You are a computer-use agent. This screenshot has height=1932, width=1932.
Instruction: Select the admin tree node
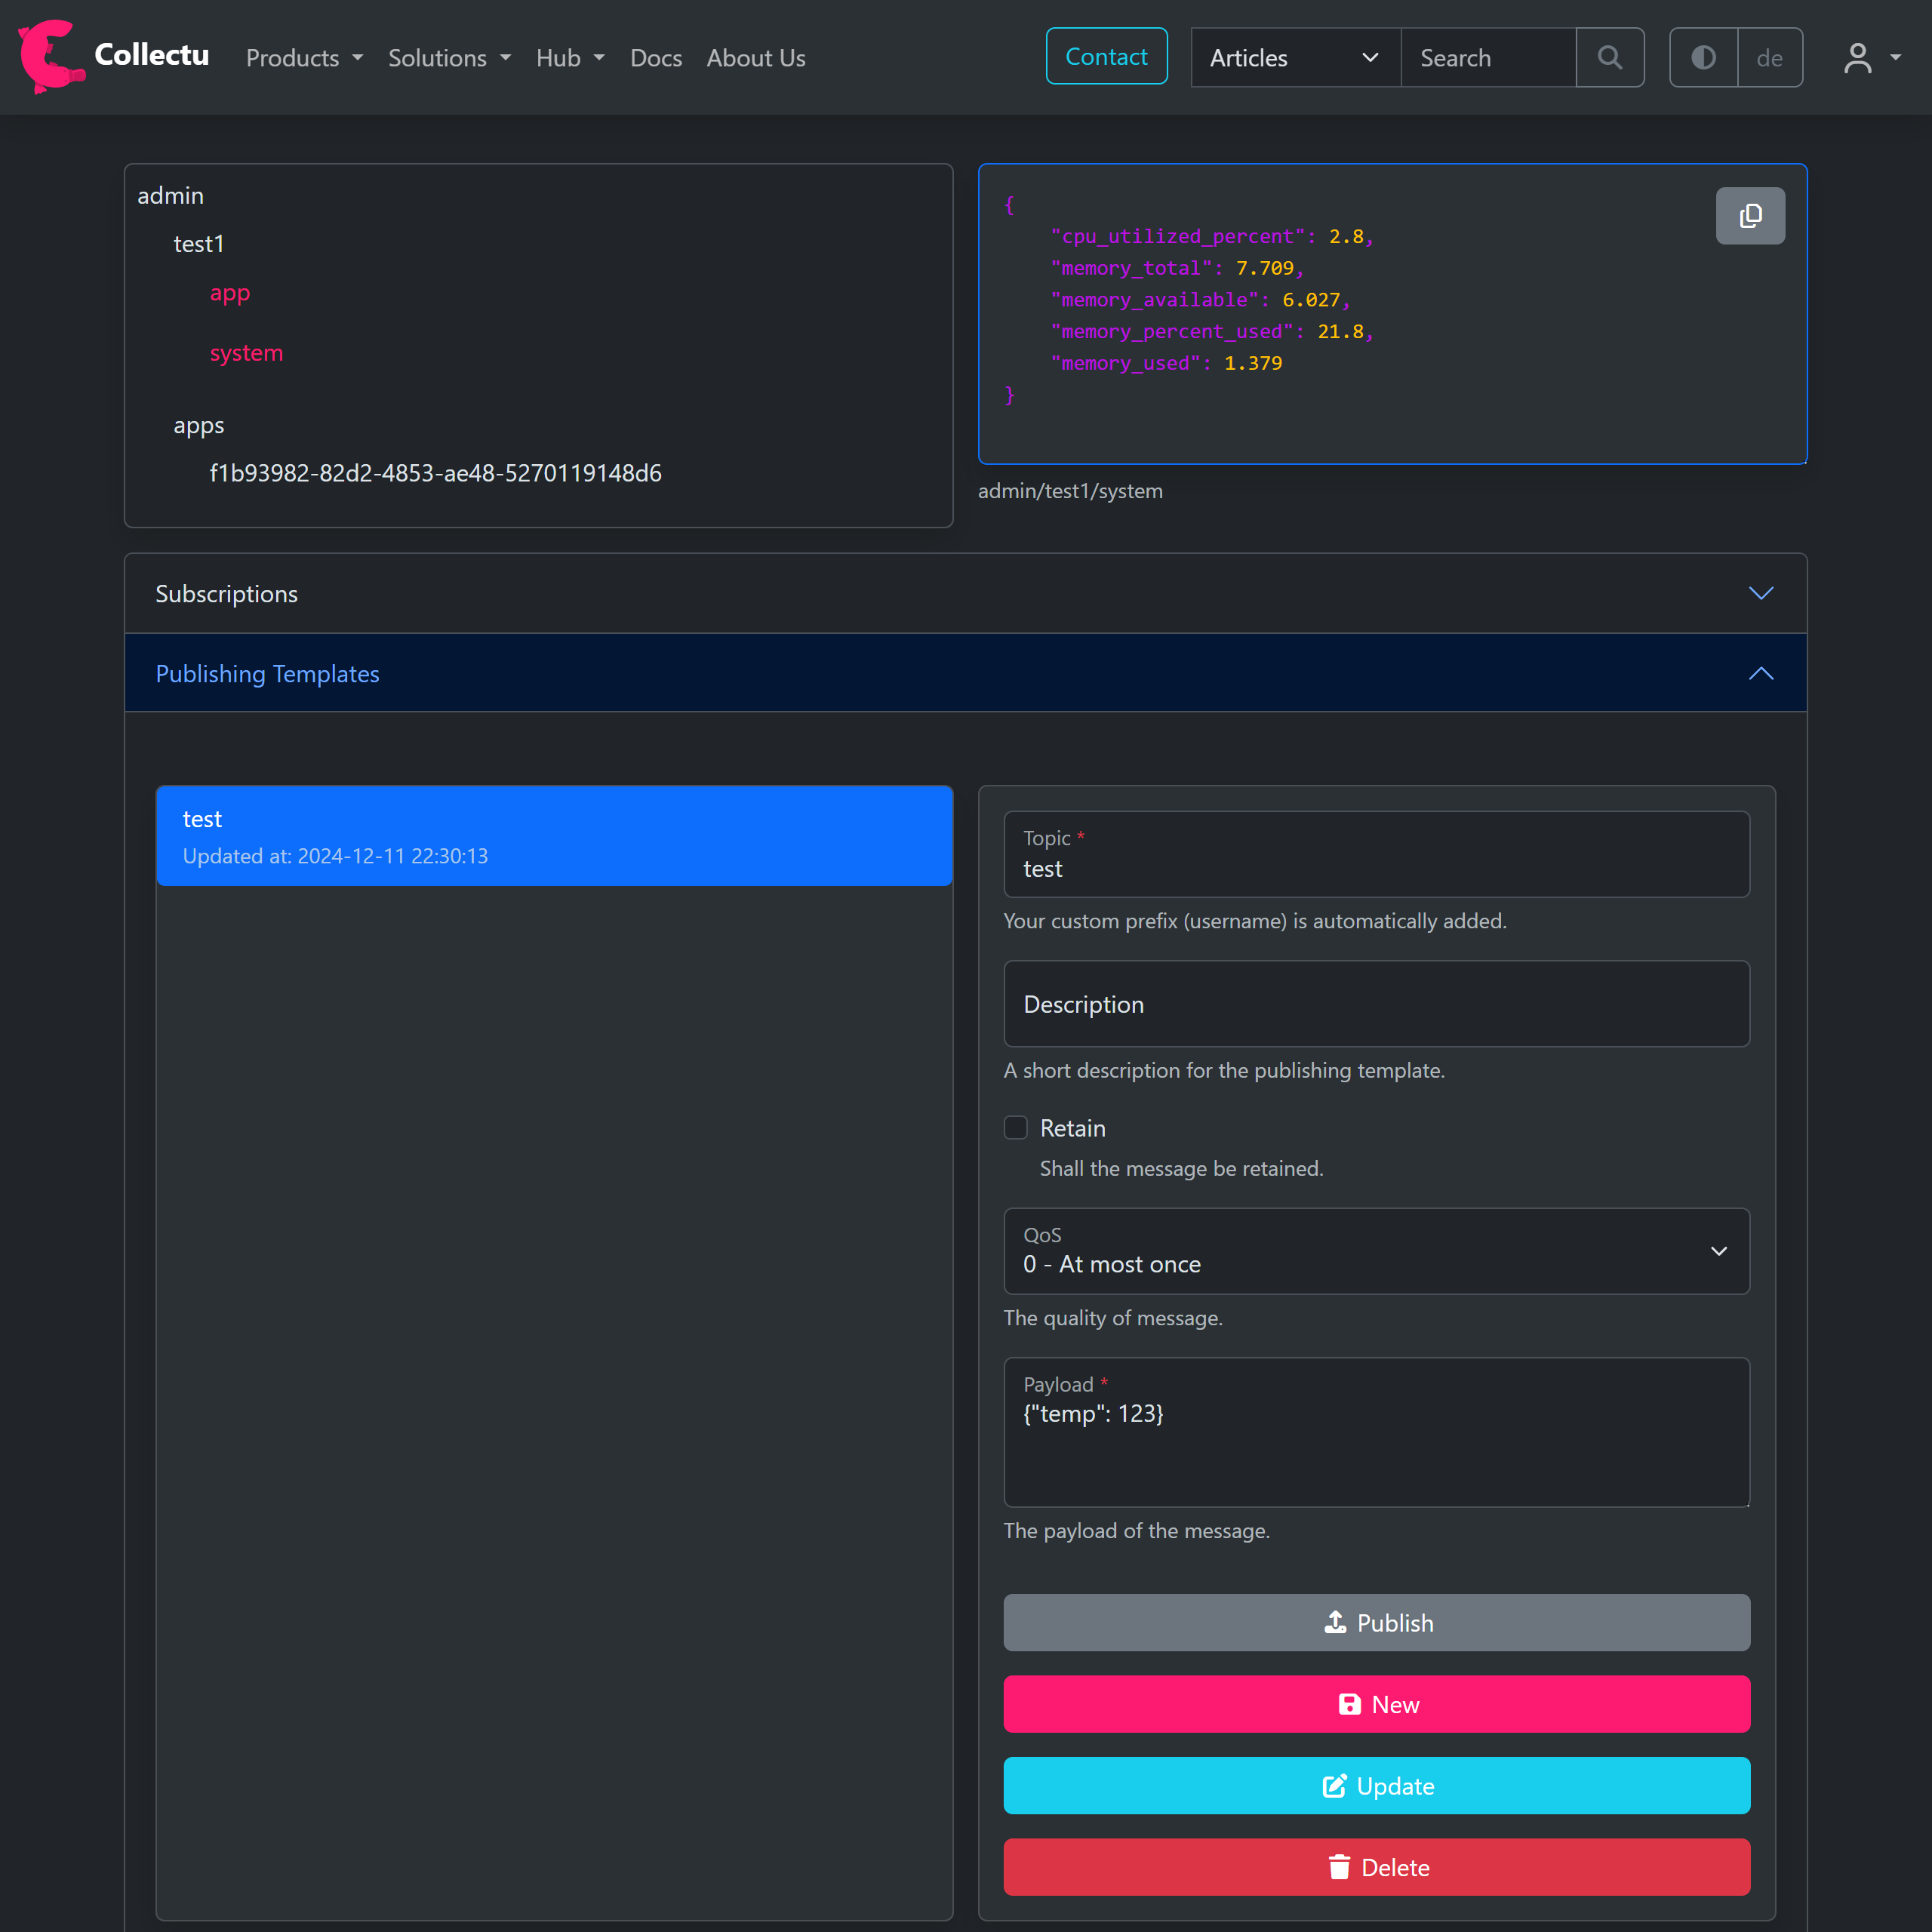tap(171, 196)
